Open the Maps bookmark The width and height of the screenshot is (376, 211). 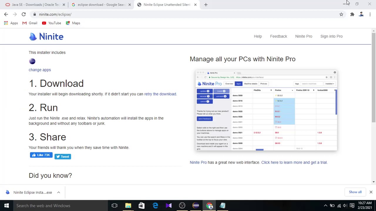[x=73, y=23]
